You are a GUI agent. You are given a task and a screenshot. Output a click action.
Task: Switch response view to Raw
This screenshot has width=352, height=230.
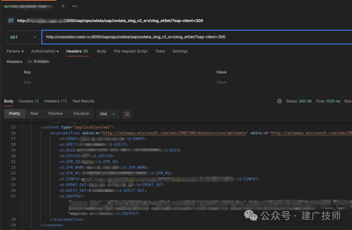[34, 114]
